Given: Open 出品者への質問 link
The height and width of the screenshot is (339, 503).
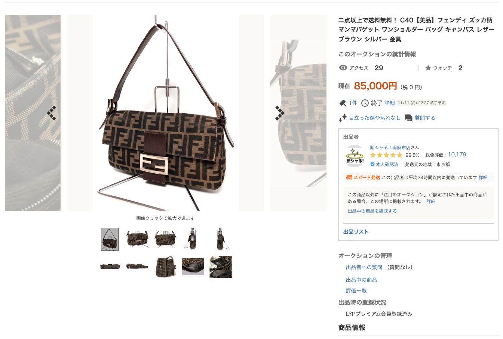Looking at the screenshot, I should (x=364, y=267).
